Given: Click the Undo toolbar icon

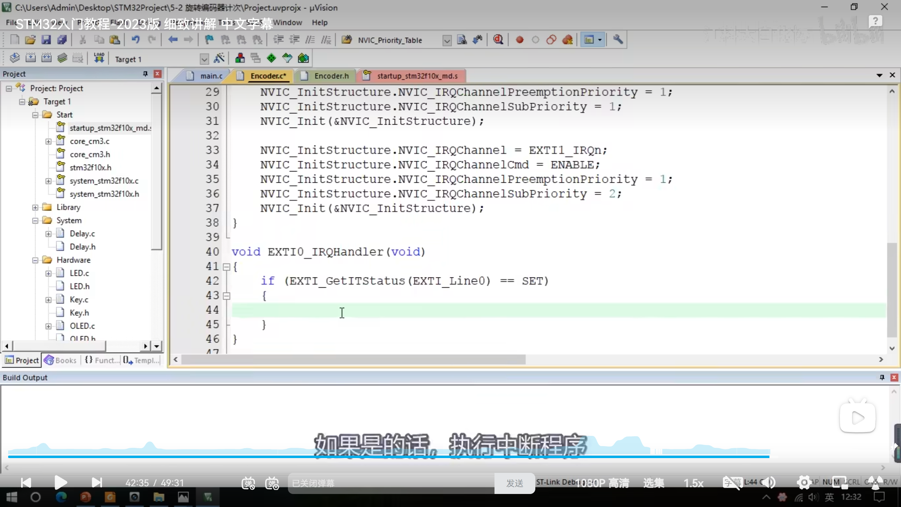Looking at the screenshot, I should tap(136, 40).
